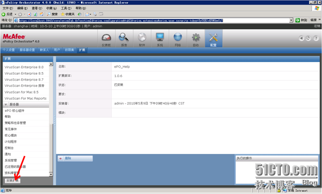Screen dimensions: 322x194
Task: Switch to the 服务器设置 tab
Action: (x=27, y=50)
